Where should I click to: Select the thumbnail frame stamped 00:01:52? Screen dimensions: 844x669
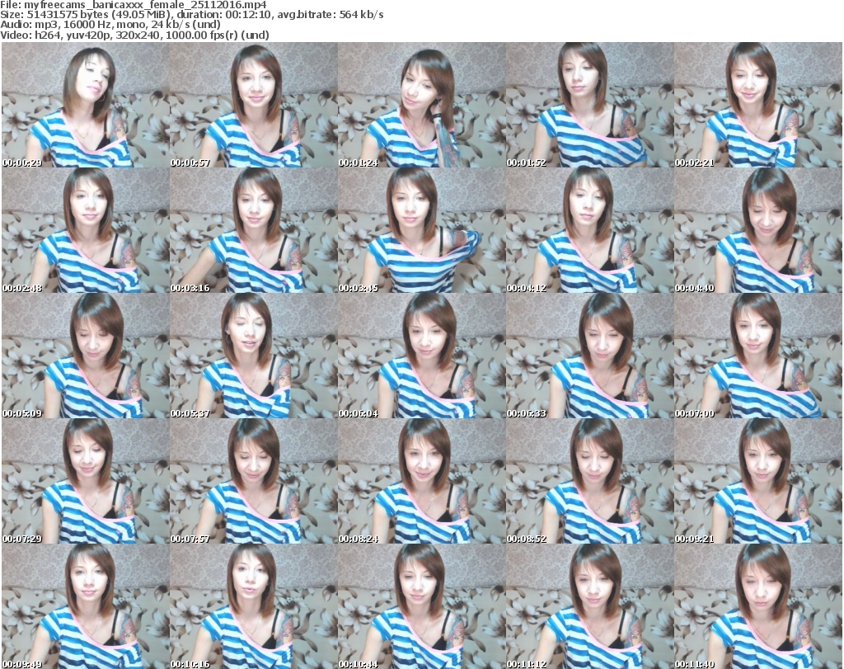[x=590, y=105]
